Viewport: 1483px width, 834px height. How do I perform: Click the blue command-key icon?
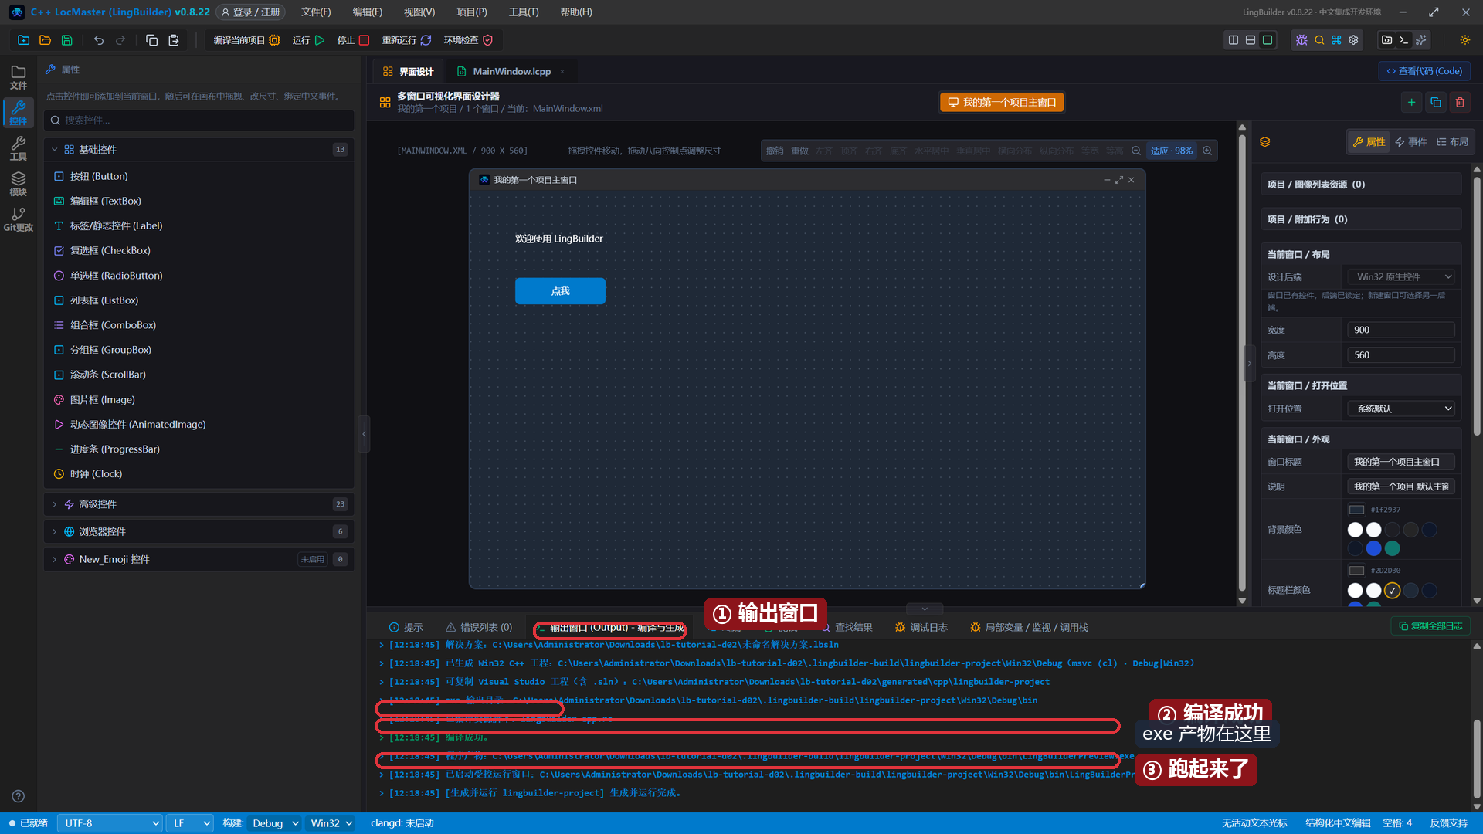tap(1336, 40)
